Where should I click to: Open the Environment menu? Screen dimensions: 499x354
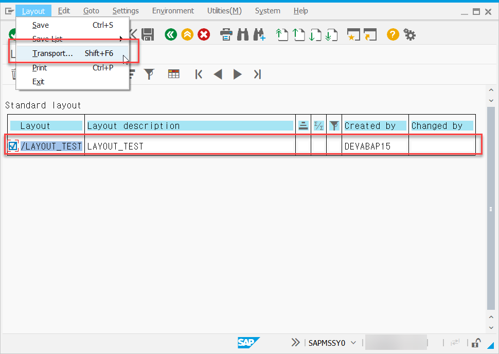tap(173, 11)
